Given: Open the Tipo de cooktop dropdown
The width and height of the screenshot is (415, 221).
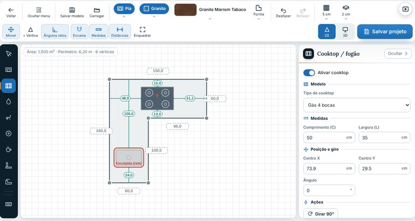Looking at the screenshot, I should (357, 105).
